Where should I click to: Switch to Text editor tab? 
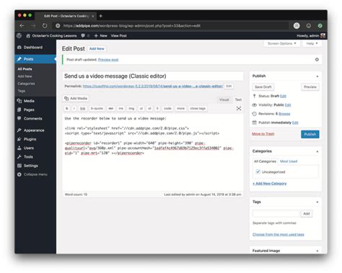[x=238, y=99]
